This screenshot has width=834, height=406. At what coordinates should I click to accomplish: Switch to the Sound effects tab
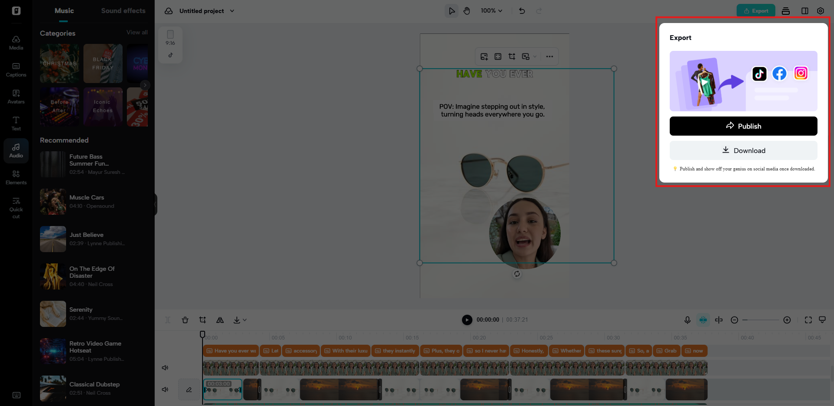[123, 10]
